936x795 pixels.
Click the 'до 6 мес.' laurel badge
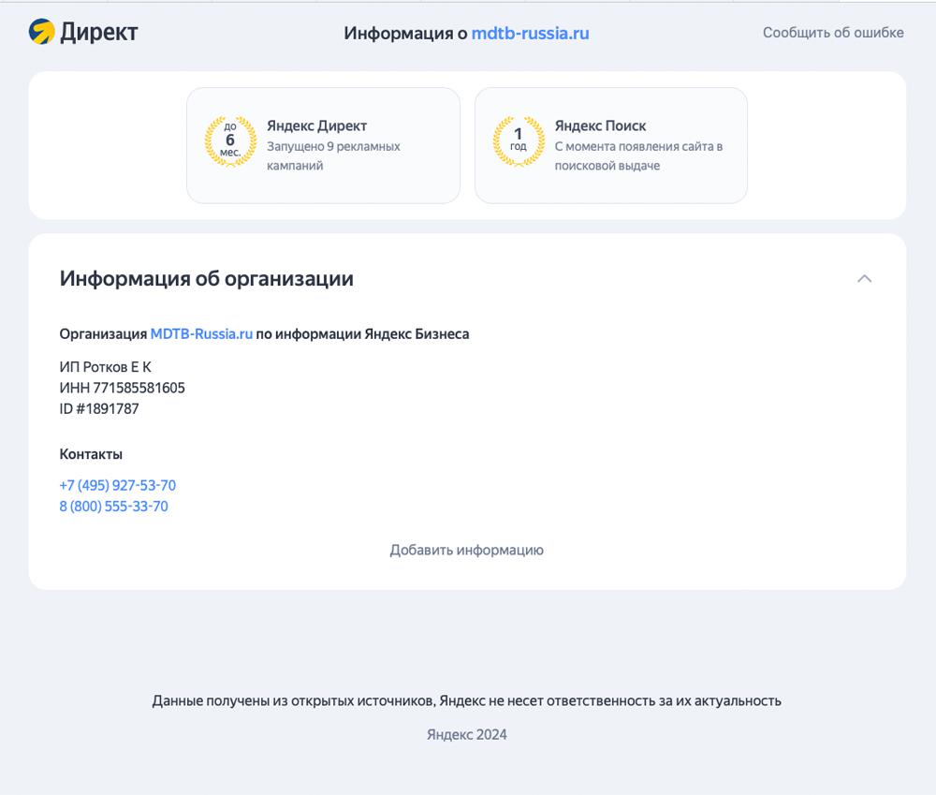click(x=230, y=141)
